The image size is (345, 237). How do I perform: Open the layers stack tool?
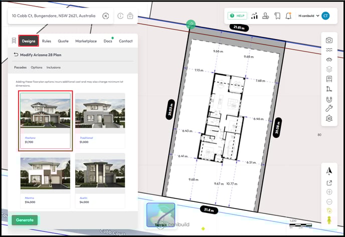329,69
